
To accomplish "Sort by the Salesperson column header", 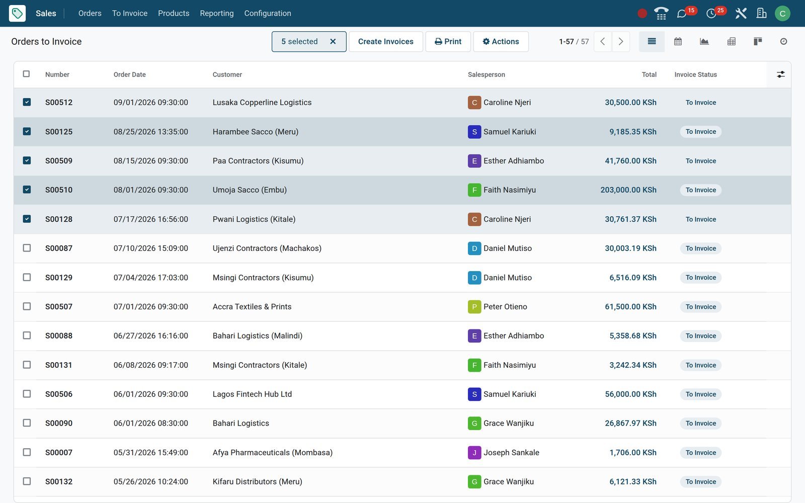I will pyautogui.click(x=487, y=74).
